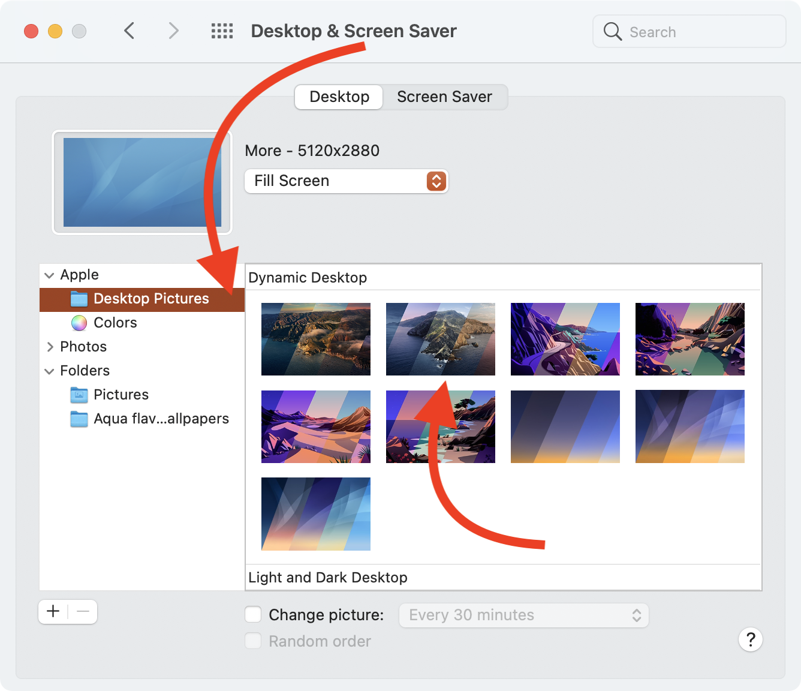Choose the illustrated winding road wallpaper
The height and width of the screenshot is (691, 801).
pyautogui.click(x=565, y=339)
